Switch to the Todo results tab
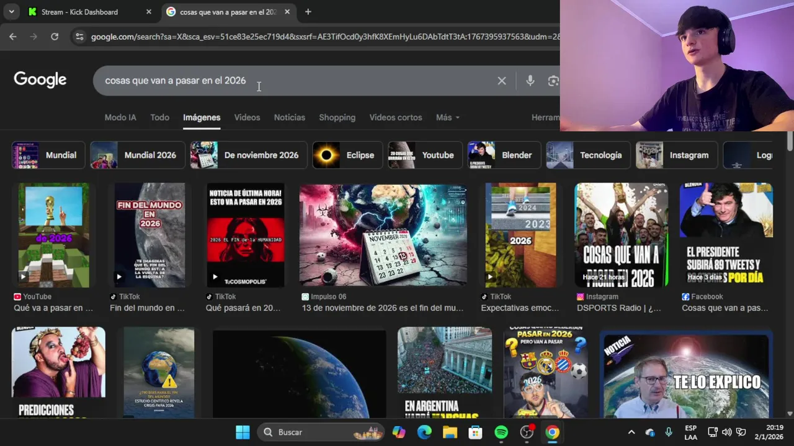This screenshot has width=794, height=446. (159, 117)
